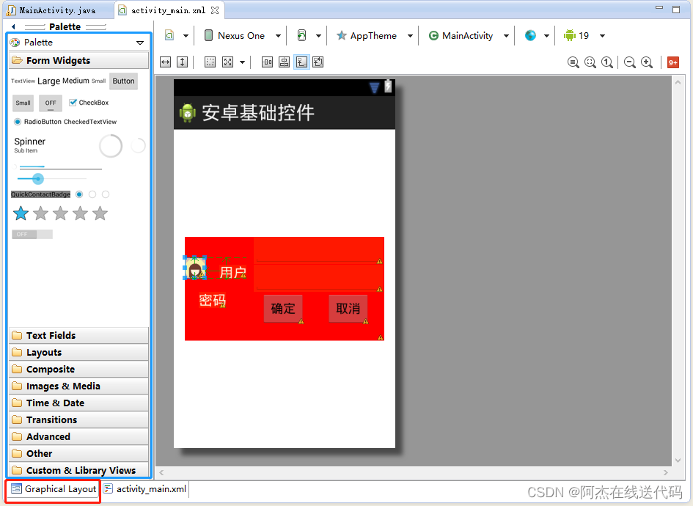Image resolution: width=693 pixels, height=506 pixels.
Task: Click the Palette color wheel icon
Action: point(15,43)
